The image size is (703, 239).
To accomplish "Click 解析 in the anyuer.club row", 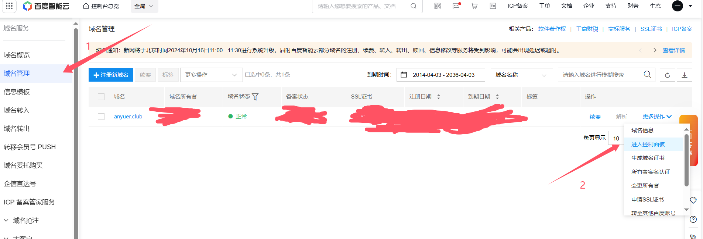I will click(621, 117).
